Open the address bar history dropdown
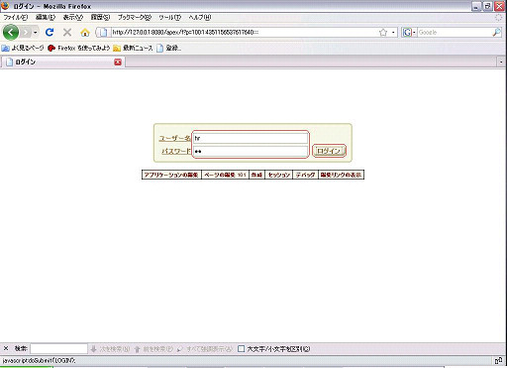 [393, 33]
